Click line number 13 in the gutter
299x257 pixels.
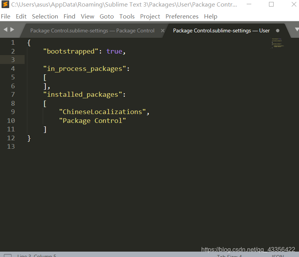click(11, 146)
